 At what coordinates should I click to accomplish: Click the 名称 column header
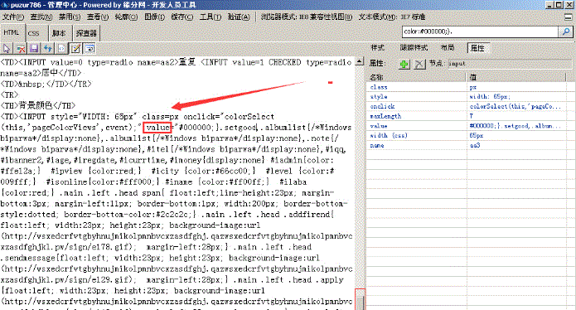coord(417,77)
